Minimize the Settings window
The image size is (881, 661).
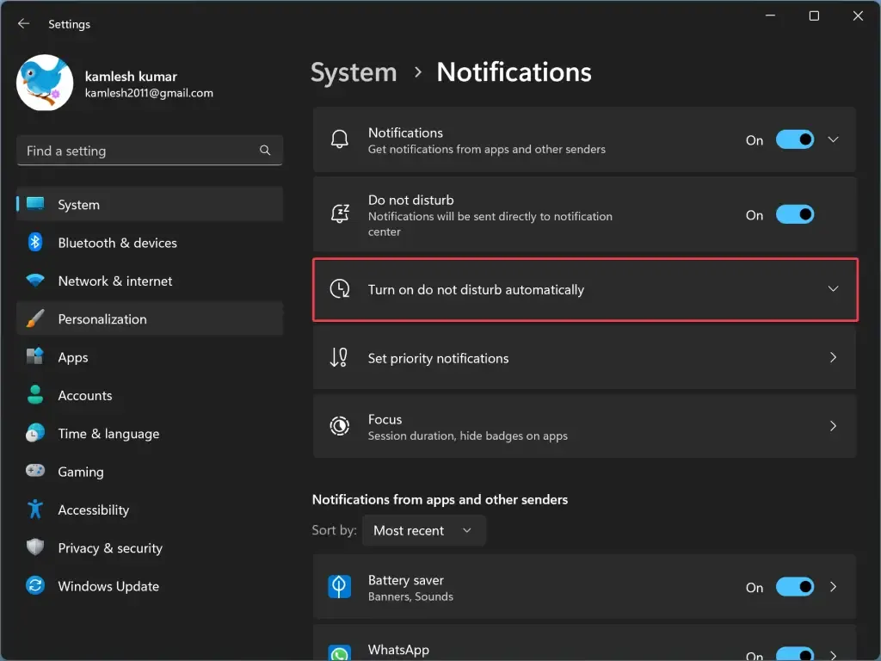tap(770, 15)
